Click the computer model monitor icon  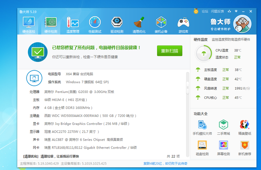click(34, 78)
